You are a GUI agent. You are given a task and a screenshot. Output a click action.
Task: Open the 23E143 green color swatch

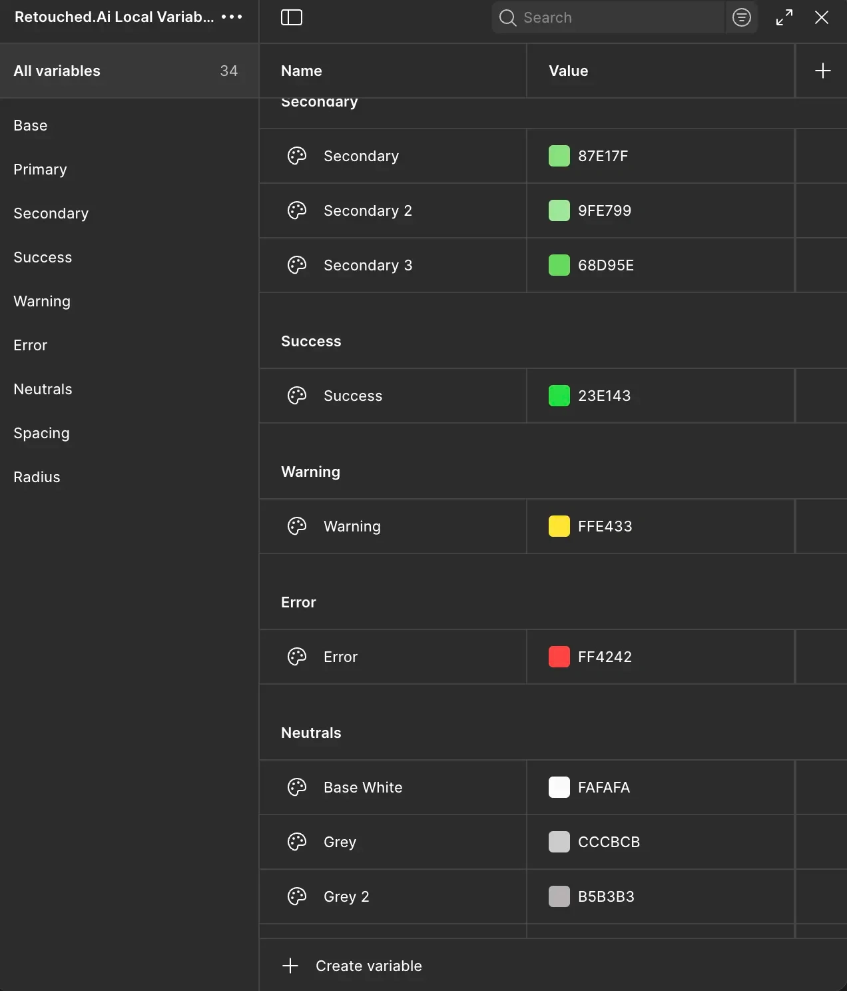pyautogui.click(x=559, y=396)
